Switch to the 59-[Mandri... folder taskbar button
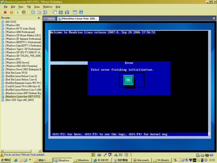Image resolution: width=217 pixels, height=163 pixels. pos(162,160)
